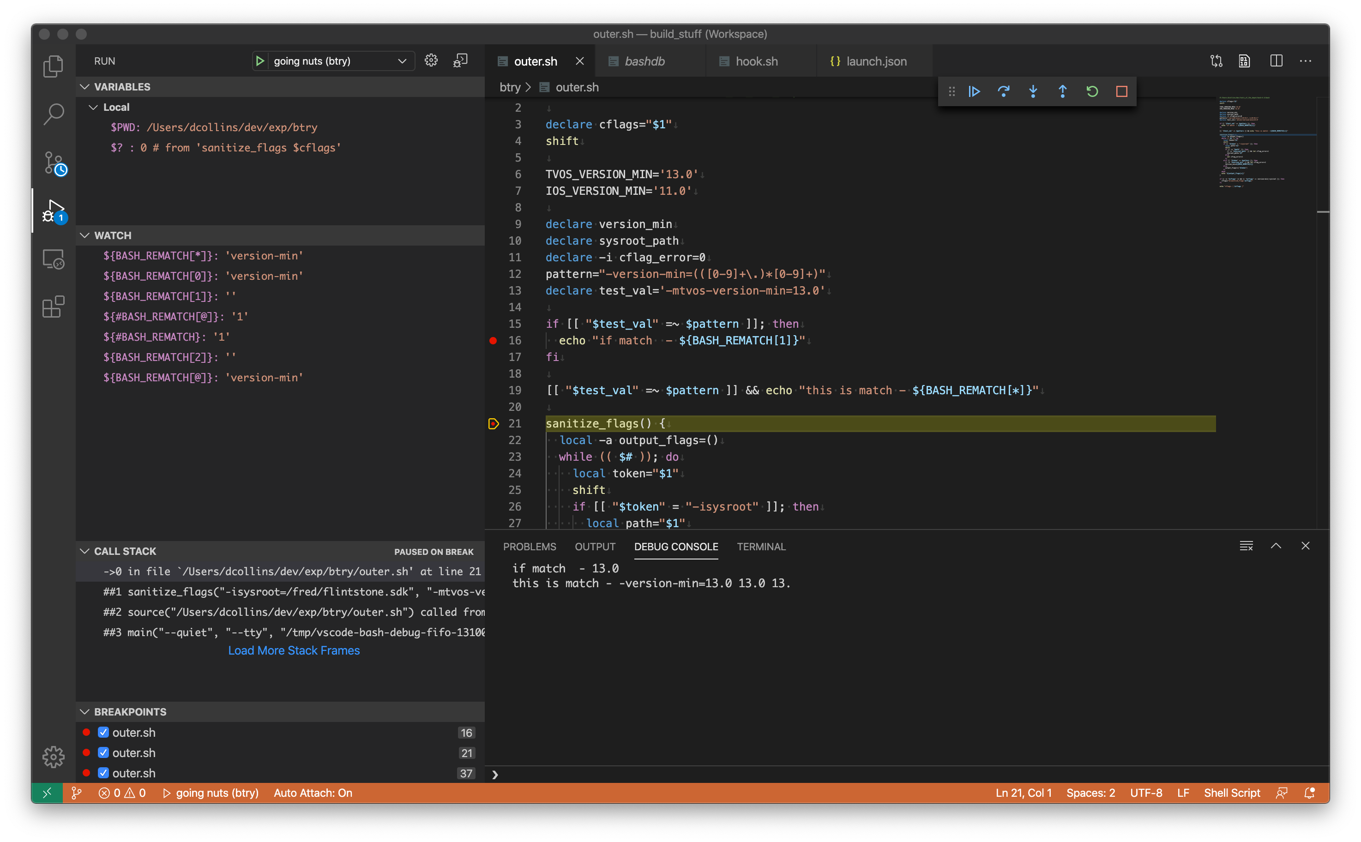Click the Restart debug session icon
This screenshot has width=1361, height=842.
1092,91
